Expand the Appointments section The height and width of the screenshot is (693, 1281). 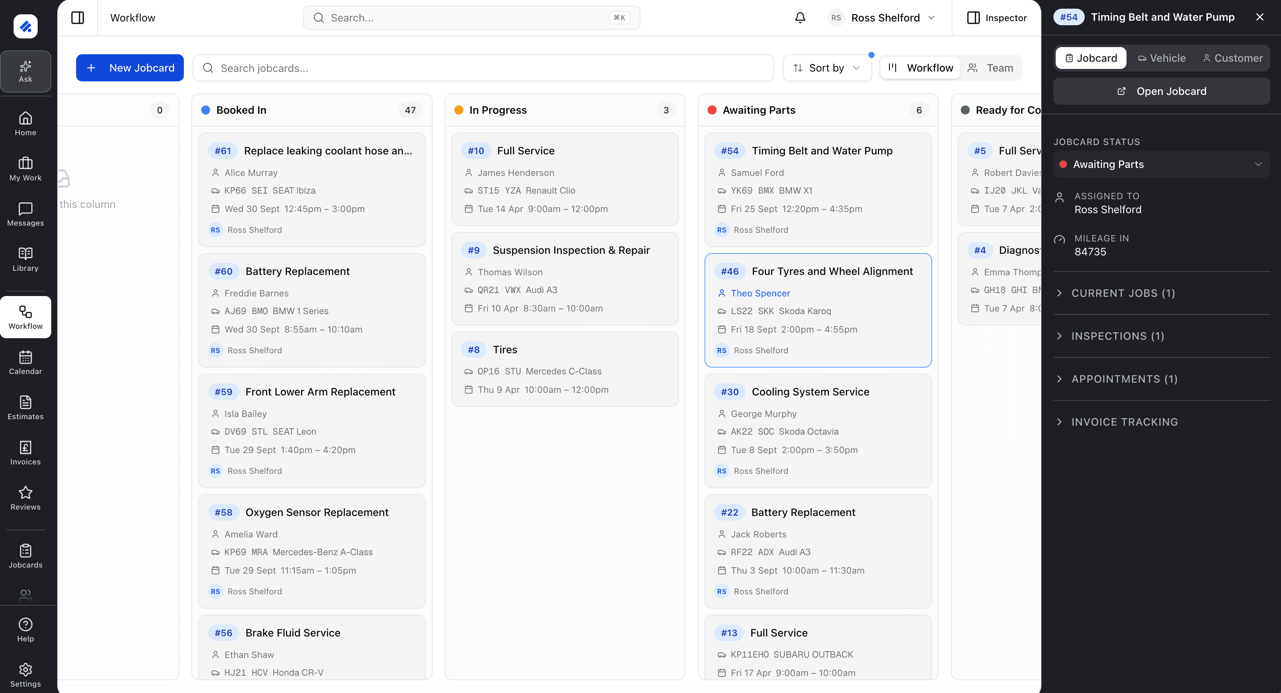(x=1161, y=379)
